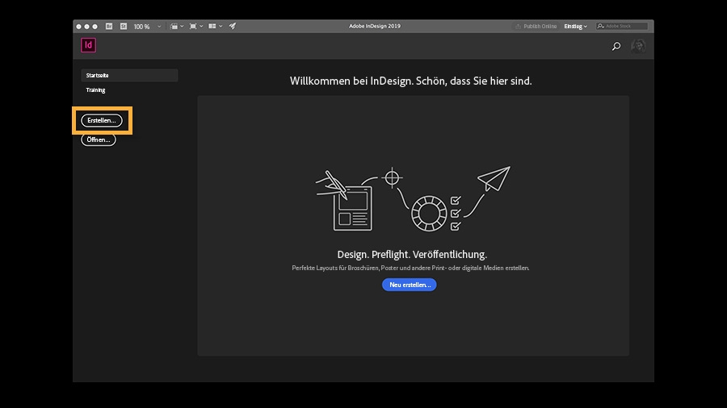
Task: Click the close window button
Action: (79, 27)
